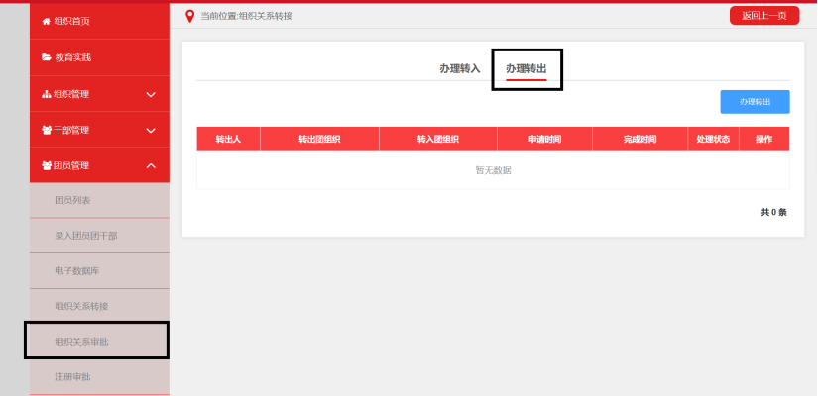Expand the 组织管理 chevron arrow
The width and height of the screenshot is (818, 396).
151,94
